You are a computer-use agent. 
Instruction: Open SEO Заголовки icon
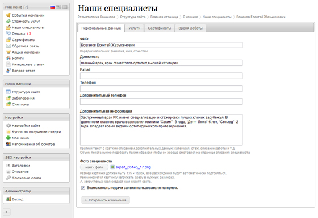(x=9, y=166)
